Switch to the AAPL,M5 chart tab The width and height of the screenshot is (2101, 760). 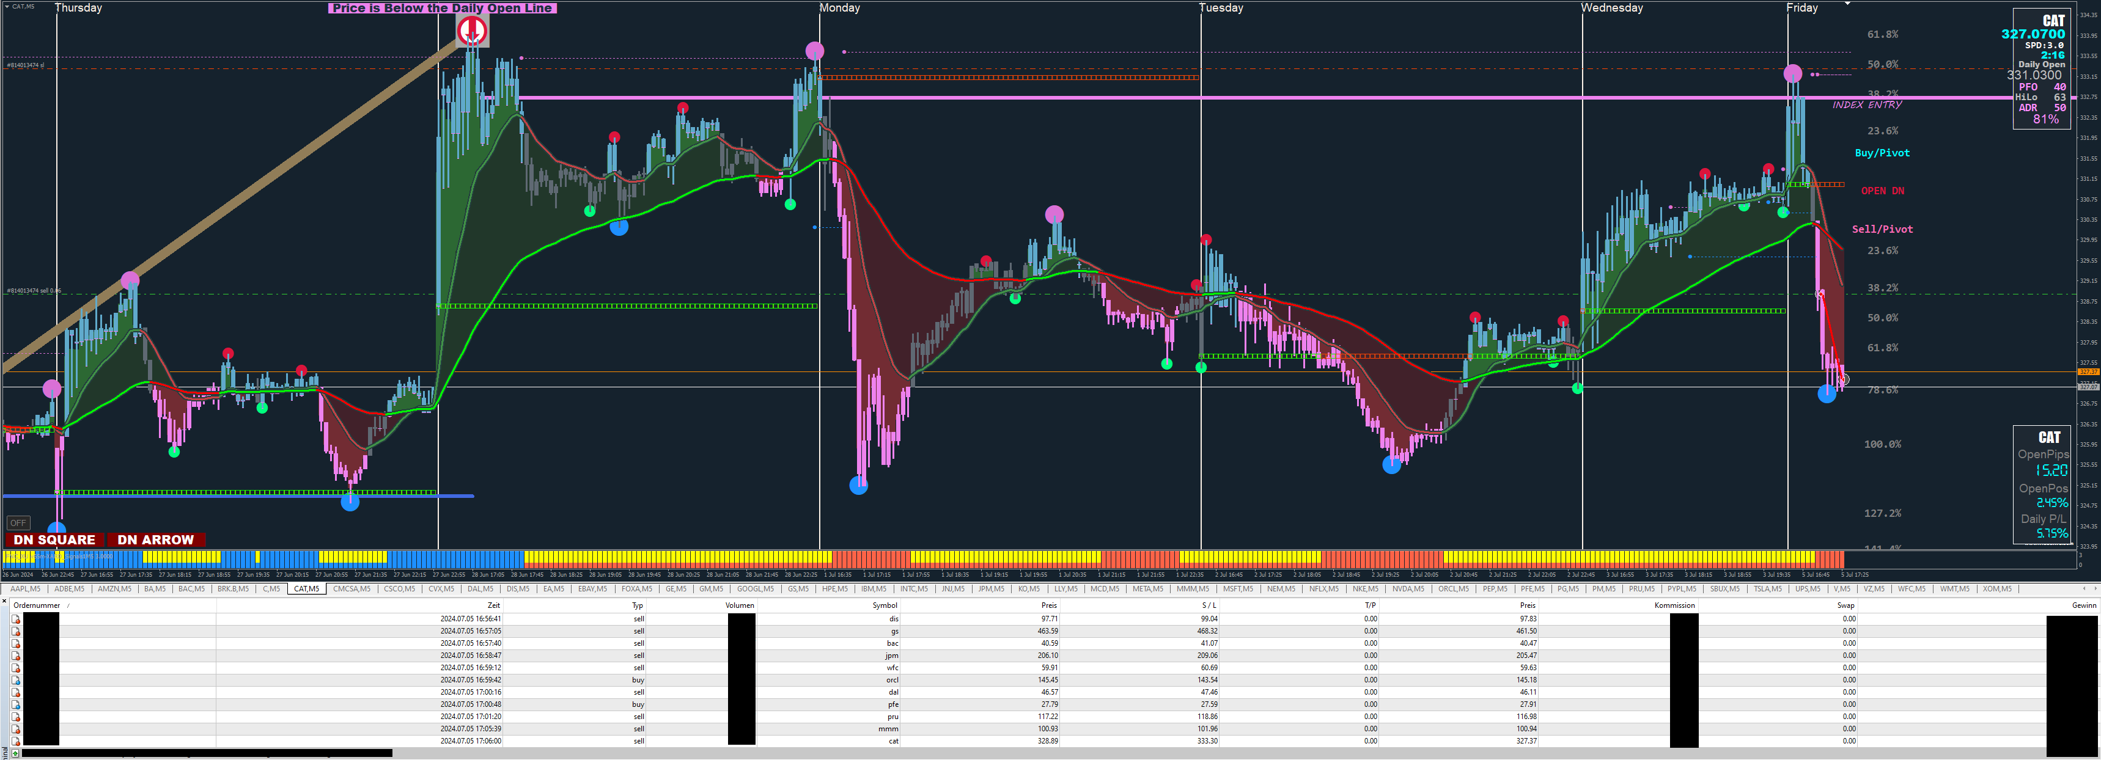click(x=24, y=589)
